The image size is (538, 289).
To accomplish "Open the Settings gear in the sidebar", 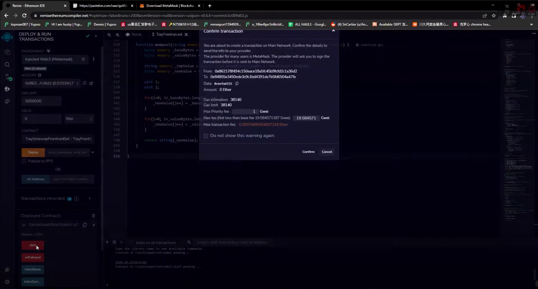I will (7, 282).
